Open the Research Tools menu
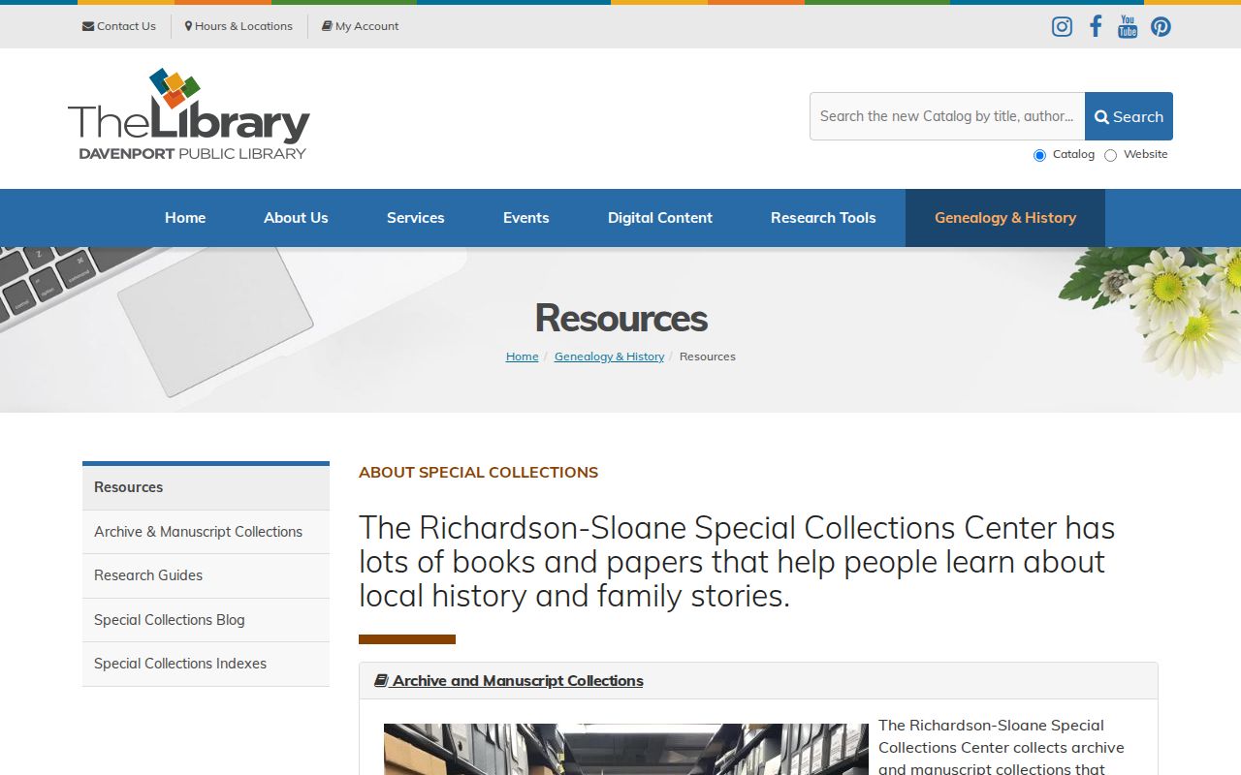 click(x=823, y=218)
